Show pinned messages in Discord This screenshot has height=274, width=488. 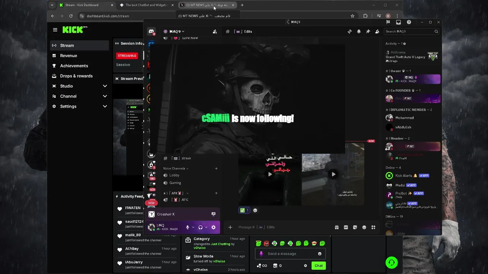368,32
